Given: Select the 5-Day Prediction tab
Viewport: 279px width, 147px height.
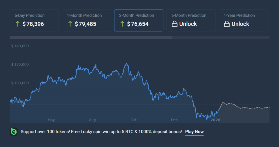Looking at the screenshot, I should click(x=34, y=20).
